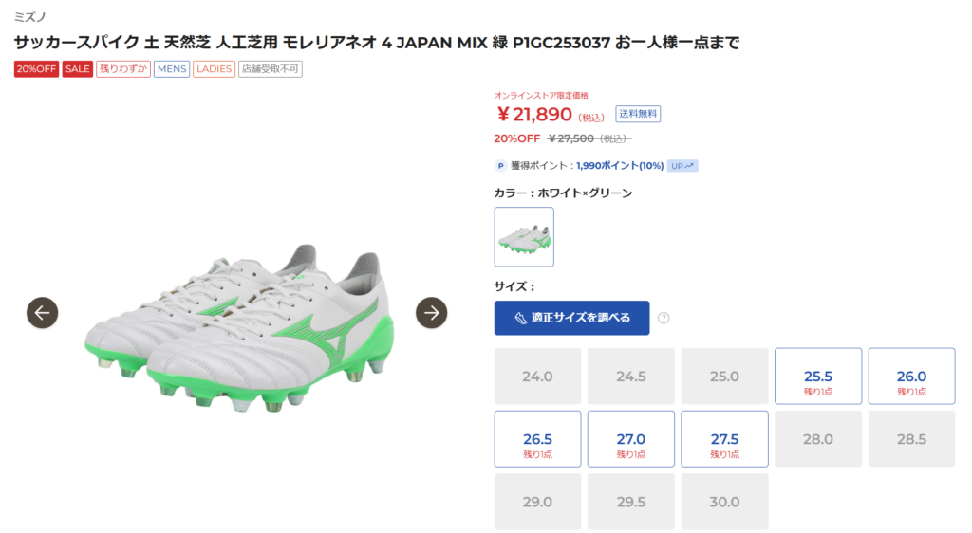972x533 pixels.
Task: Click the shoe icon in size finder button
Action: click(521, 318)
